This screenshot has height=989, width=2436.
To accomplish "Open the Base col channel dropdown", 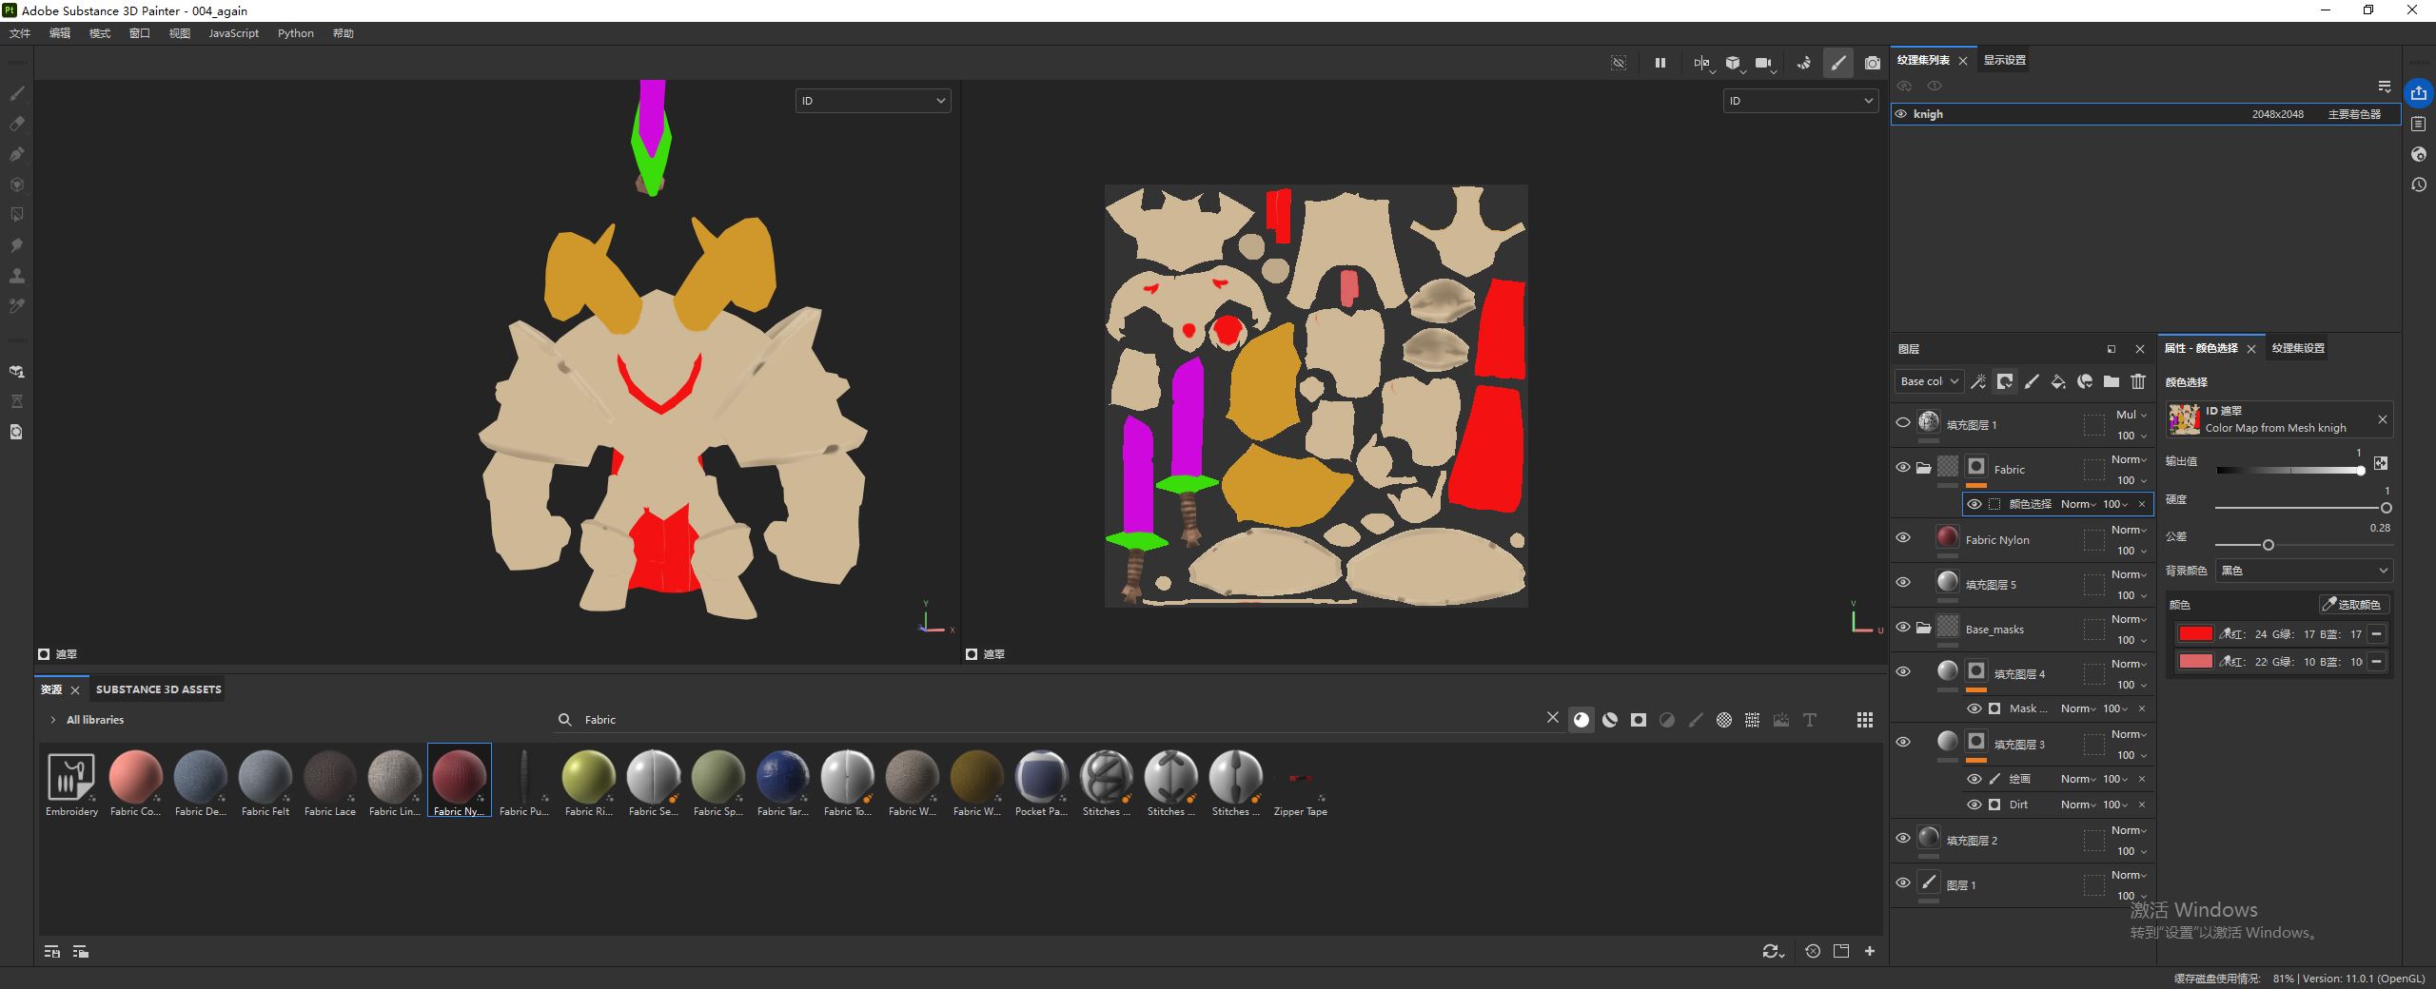I will [x=1928, y=381].
